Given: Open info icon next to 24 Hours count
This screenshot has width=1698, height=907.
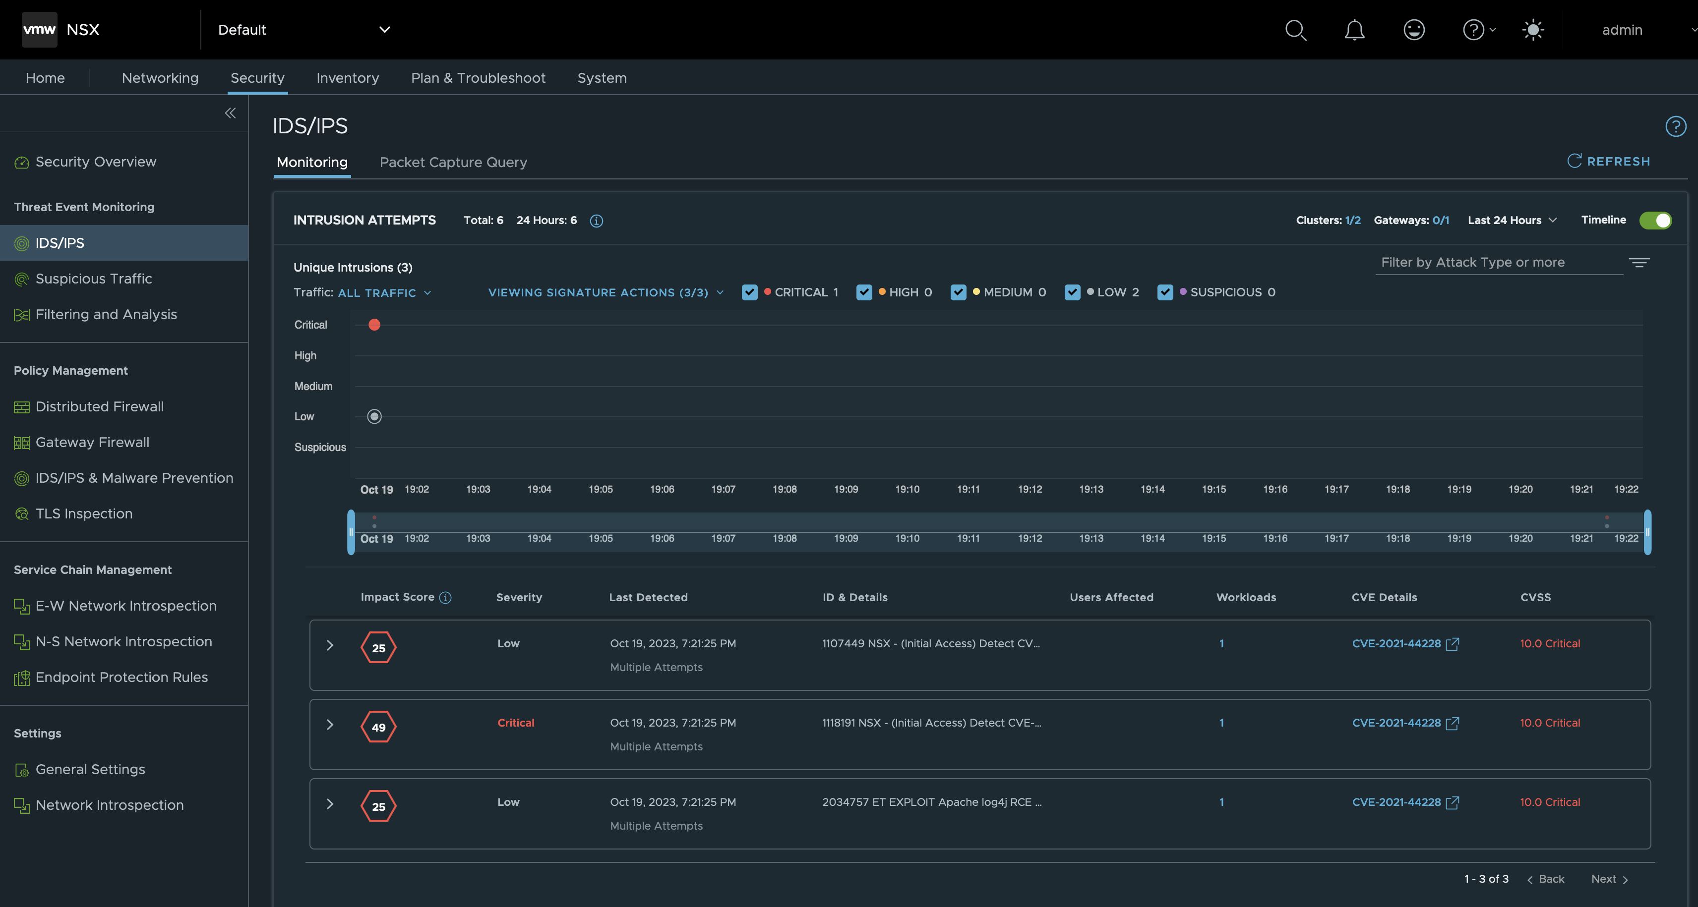Looking at the screenshot, I should click(596, 221).
